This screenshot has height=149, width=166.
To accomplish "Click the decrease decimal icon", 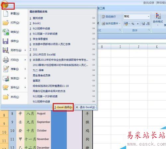I will pyautogui.click(x=148, y=24).
